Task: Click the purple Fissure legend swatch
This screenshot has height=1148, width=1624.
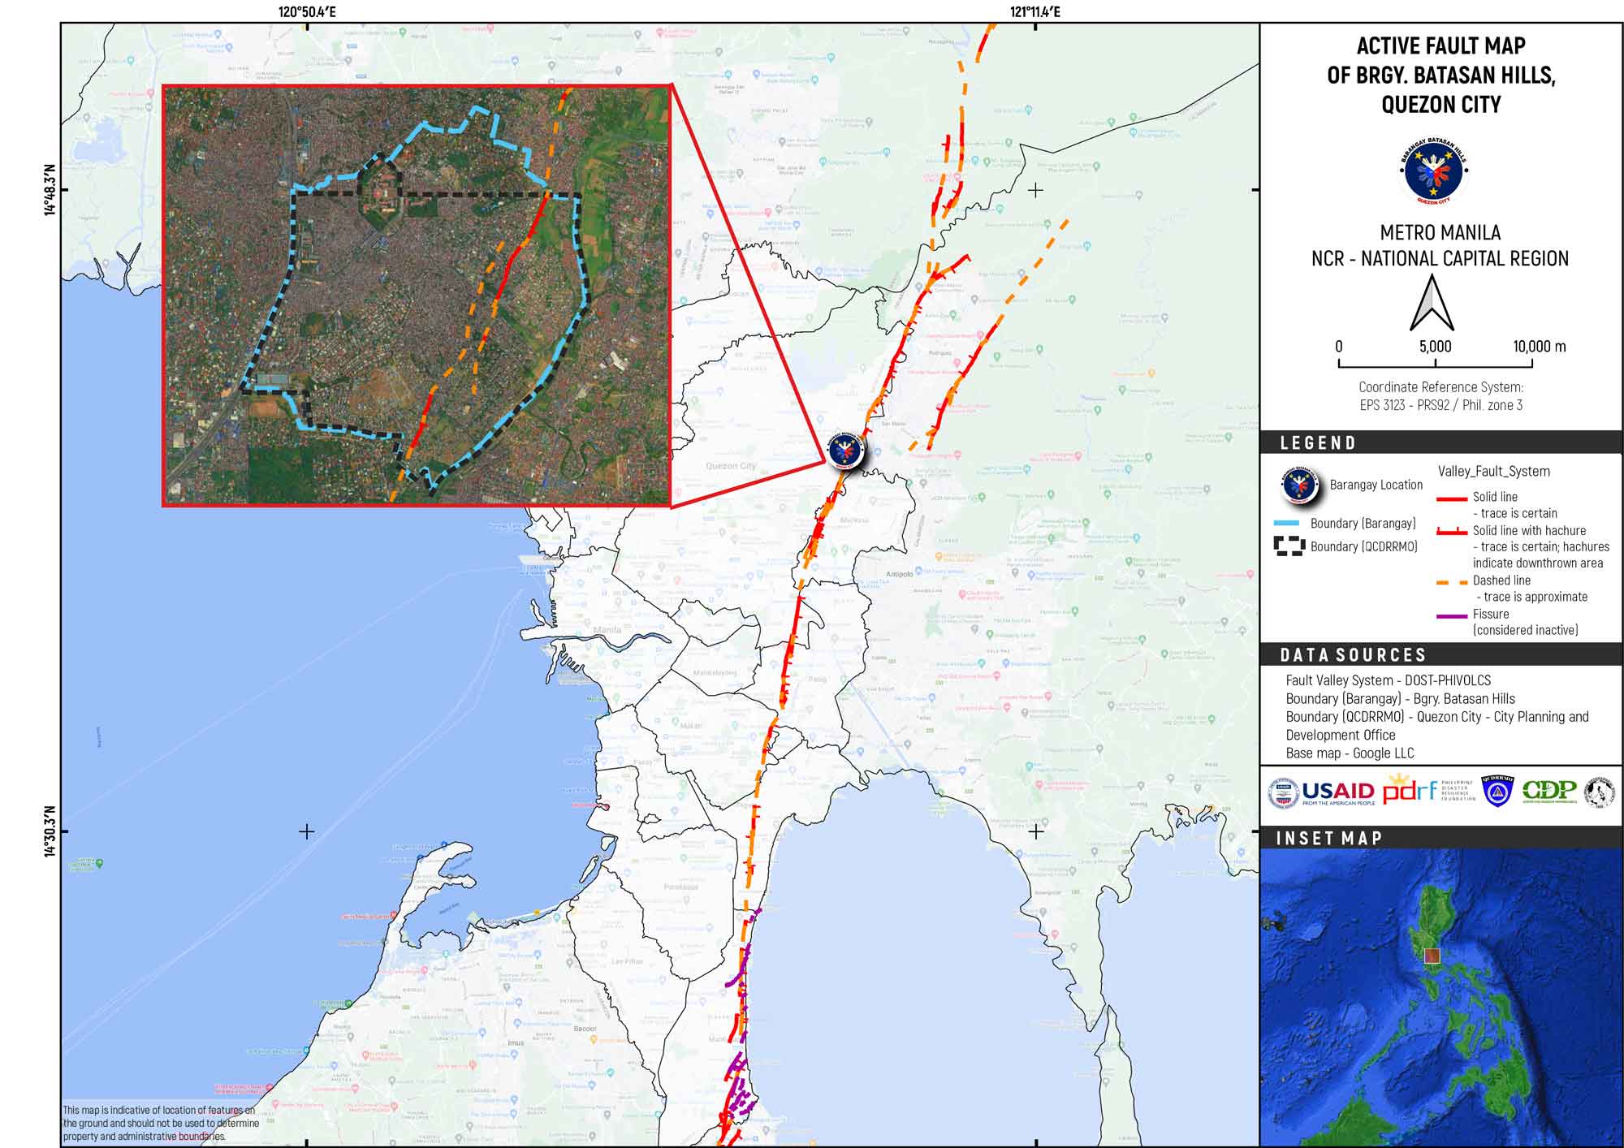Action: (1451, 615)
